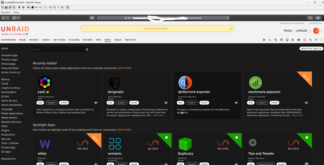Refresh the TightVNC screen
Image resolution: width=324 pixels, height=165 pixels.
(23, 7)
